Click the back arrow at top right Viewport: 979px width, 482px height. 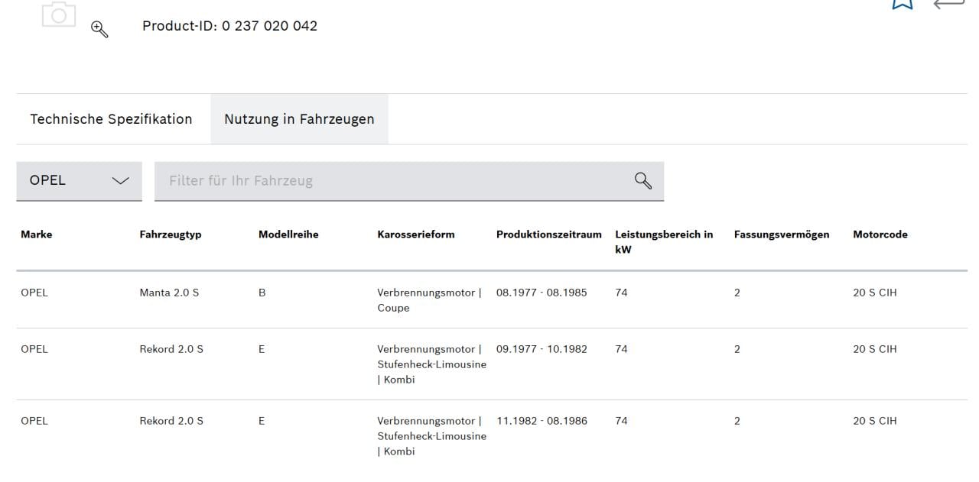click(x=948, y=6)
